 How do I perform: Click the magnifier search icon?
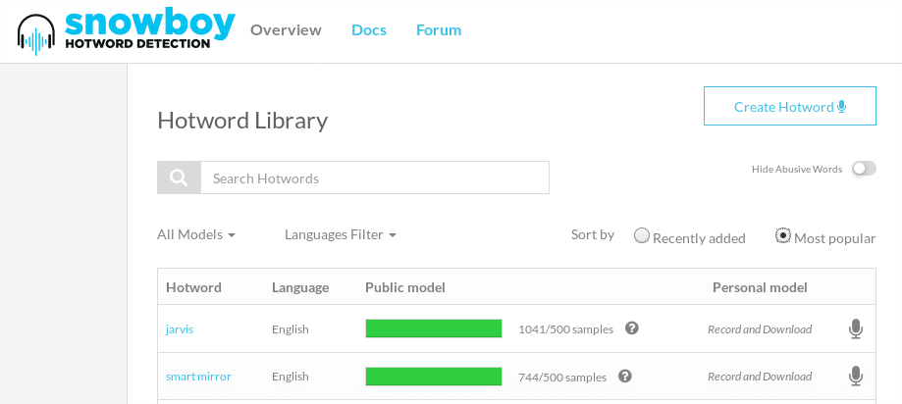pyautogui.click(x=179, y=177)
